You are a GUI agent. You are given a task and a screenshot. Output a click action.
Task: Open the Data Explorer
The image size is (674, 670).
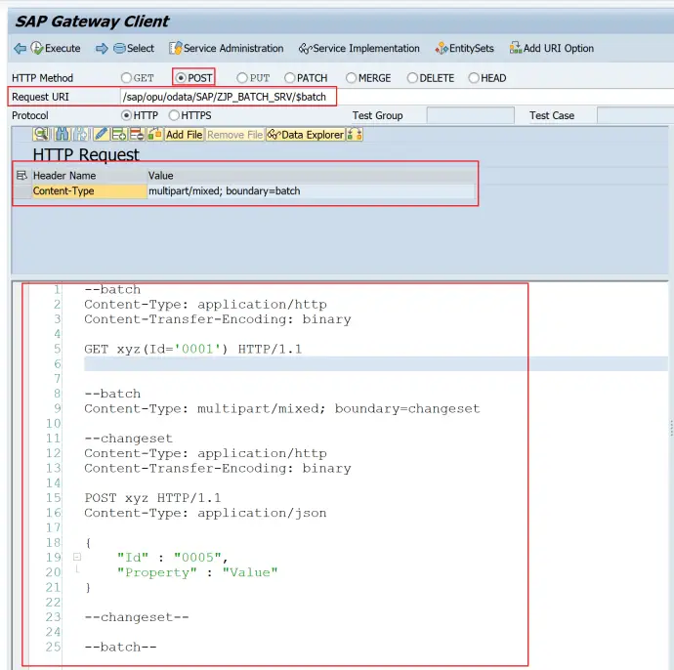(306, 135)
